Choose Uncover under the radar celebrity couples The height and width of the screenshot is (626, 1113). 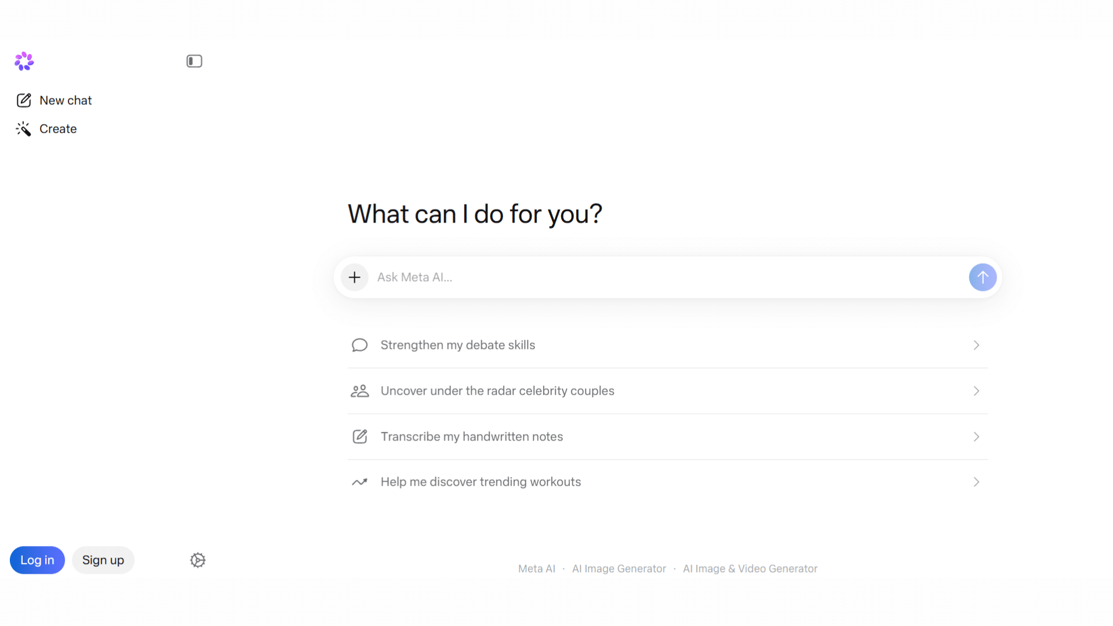click(x=668, y=391)
